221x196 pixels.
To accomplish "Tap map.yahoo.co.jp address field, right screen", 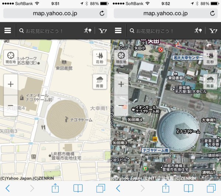I will click(x=166, y=13).
